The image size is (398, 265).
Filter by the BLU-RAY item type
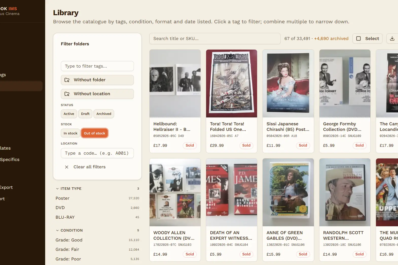click(97, 217)
